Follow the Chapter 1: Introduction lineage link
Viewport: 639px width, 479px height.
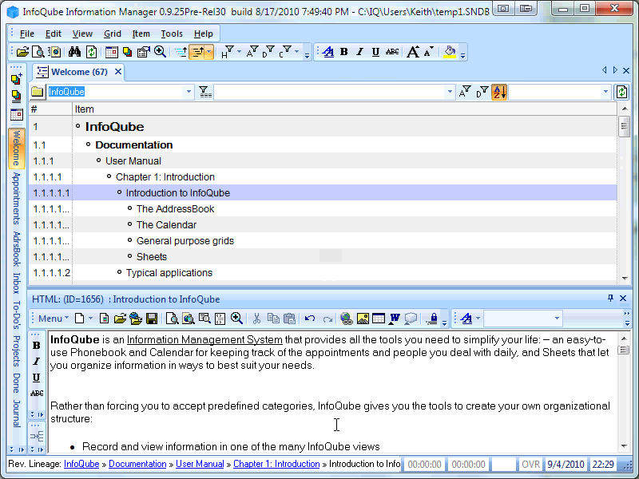click(x=276, y=464)
